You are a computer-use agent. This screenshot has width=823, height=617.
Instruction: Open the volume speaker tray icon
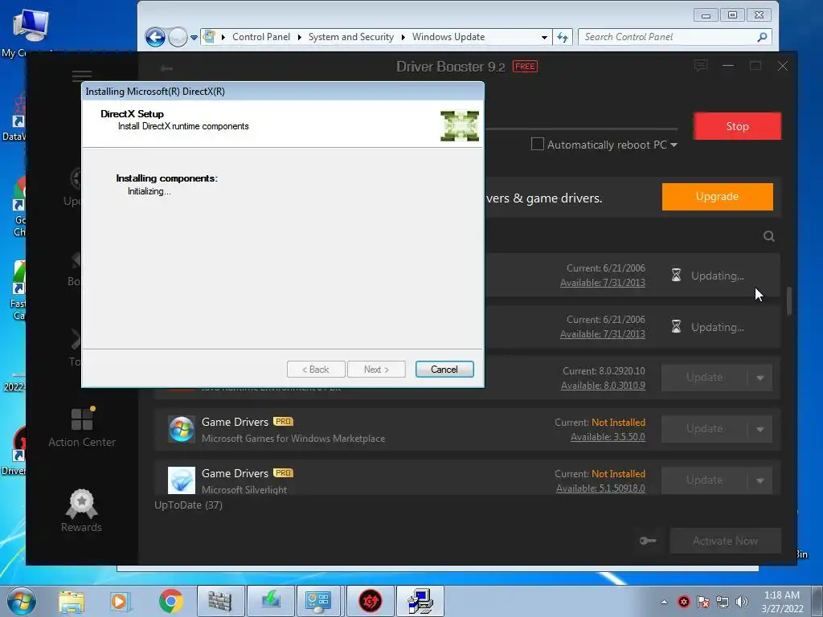point(742,602)
